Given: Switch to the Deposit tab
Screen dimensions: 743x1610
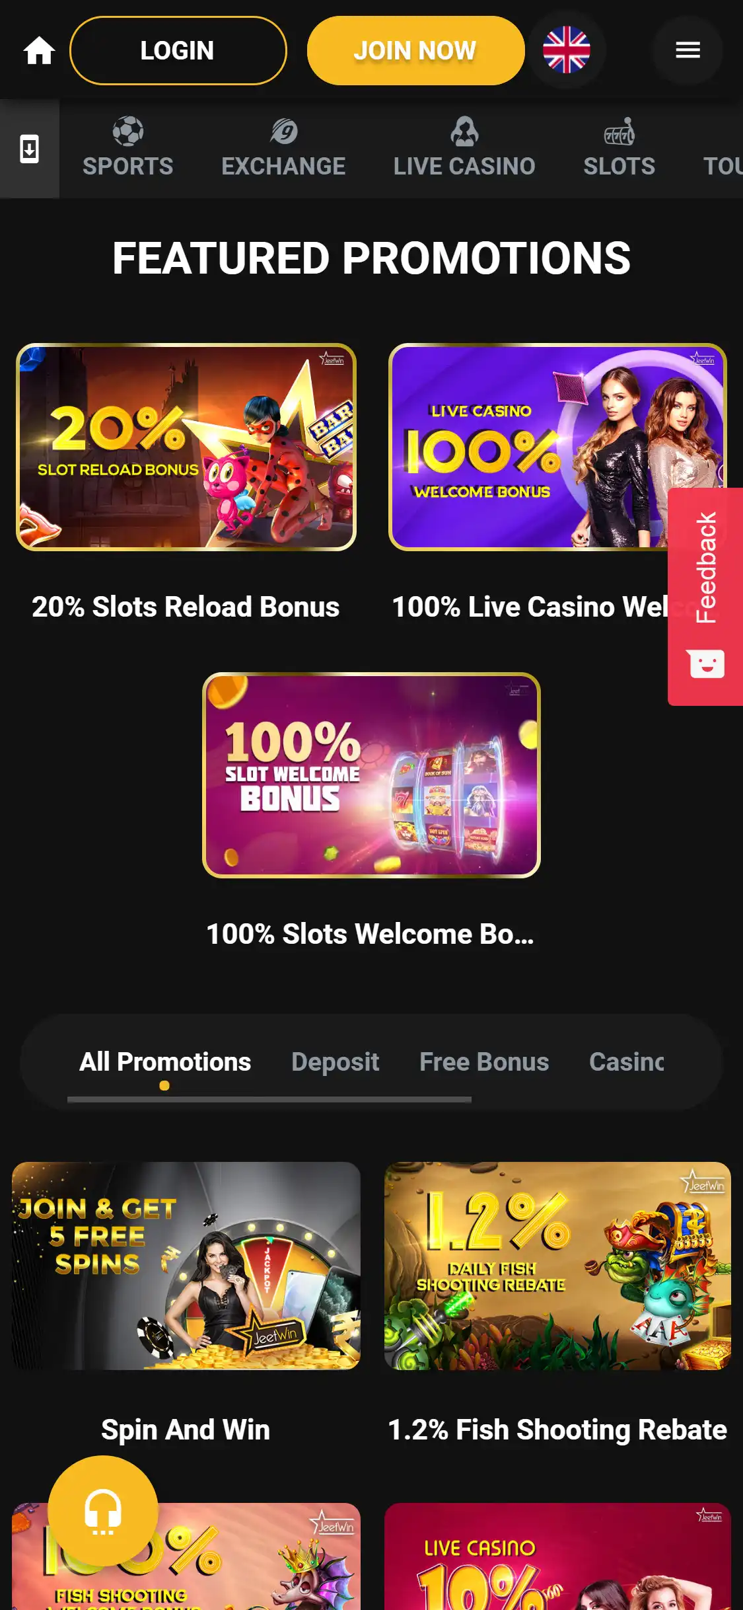Looking at the screenshot, I should (x=336, y=1062).
